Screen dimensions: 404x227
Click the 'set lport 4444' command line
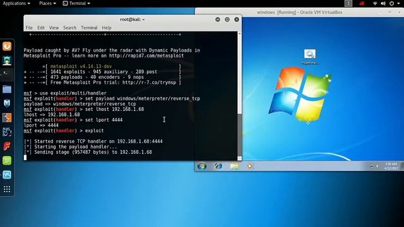tap(73, 120)
